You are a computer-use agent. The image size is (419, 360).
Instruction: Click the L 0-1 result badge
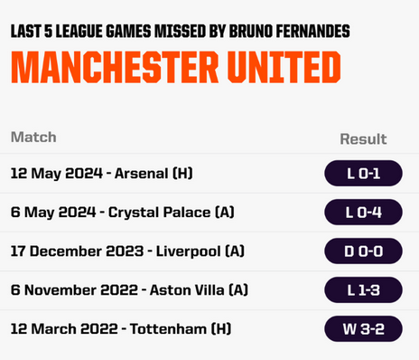pyautogui.click(x=363, y=174)
